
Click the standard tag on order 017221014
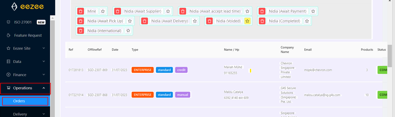(164, 95)
